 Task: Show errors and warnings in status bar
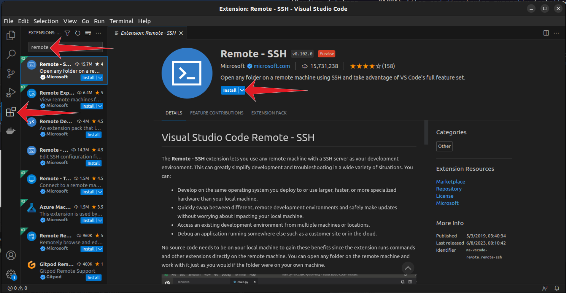(x=17, y=288)
